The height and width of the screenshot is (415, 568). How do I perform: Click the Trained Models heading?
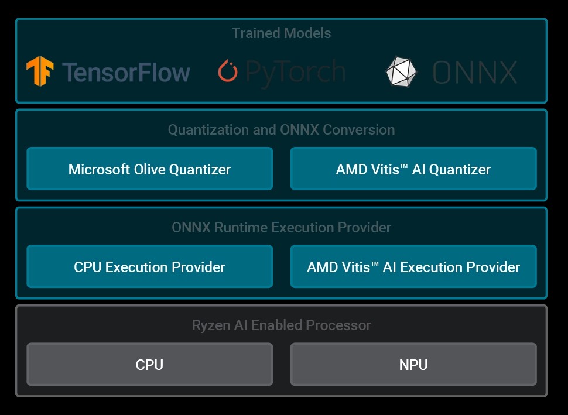[281, 33]
